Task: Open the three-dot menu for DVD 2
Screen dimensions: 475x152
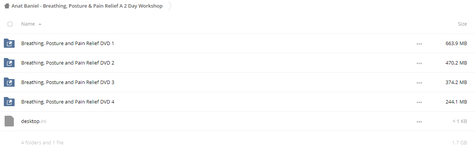Action: [419, 63]
